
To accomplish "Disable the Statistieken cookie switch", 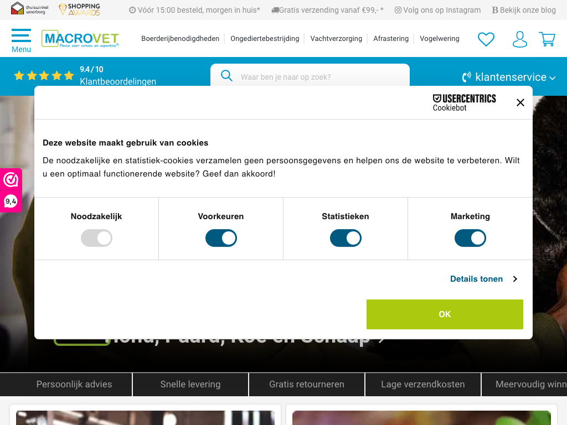I will (346, 238).
